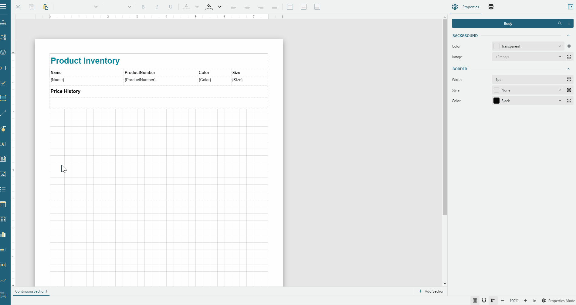Viewport: 576px width, 305px height.
Task: Select the Line tool in the toolbox
Action: (x=3, y=113)
